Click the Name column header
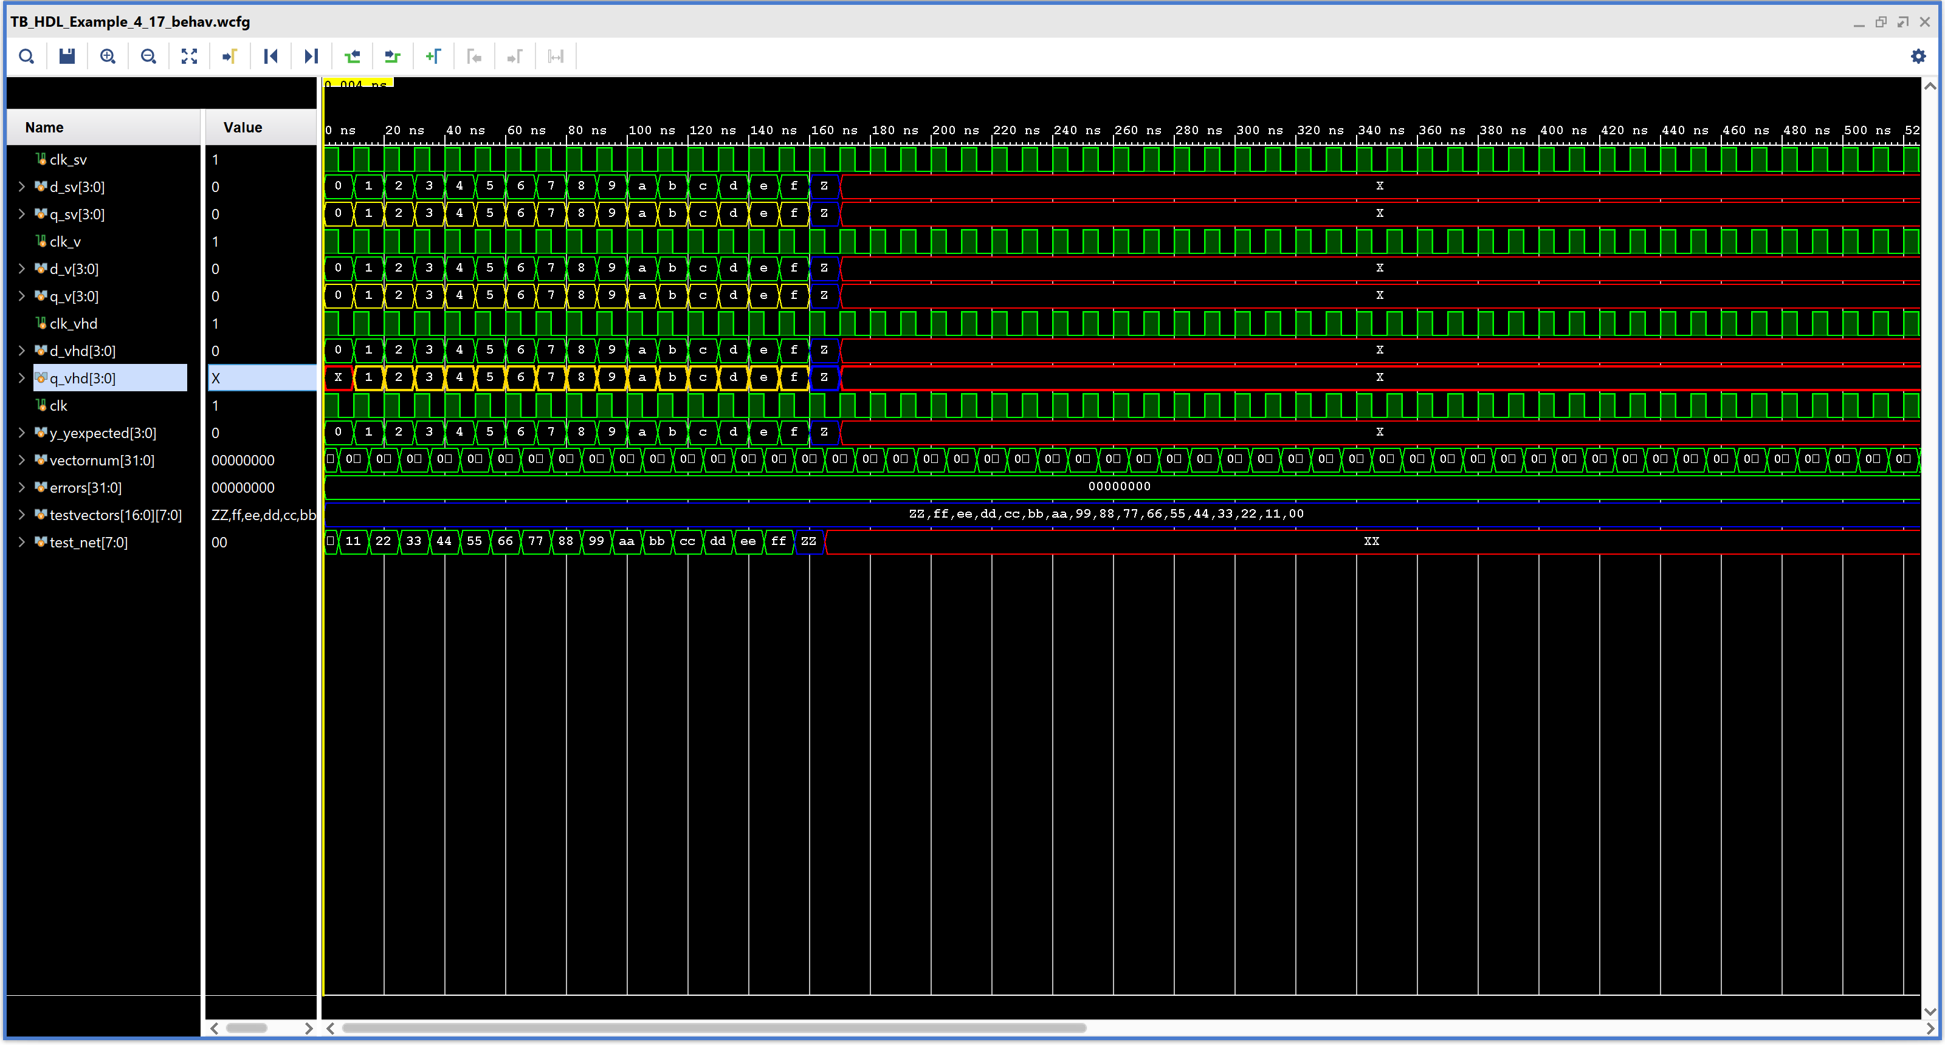 (x=44, y=128)
